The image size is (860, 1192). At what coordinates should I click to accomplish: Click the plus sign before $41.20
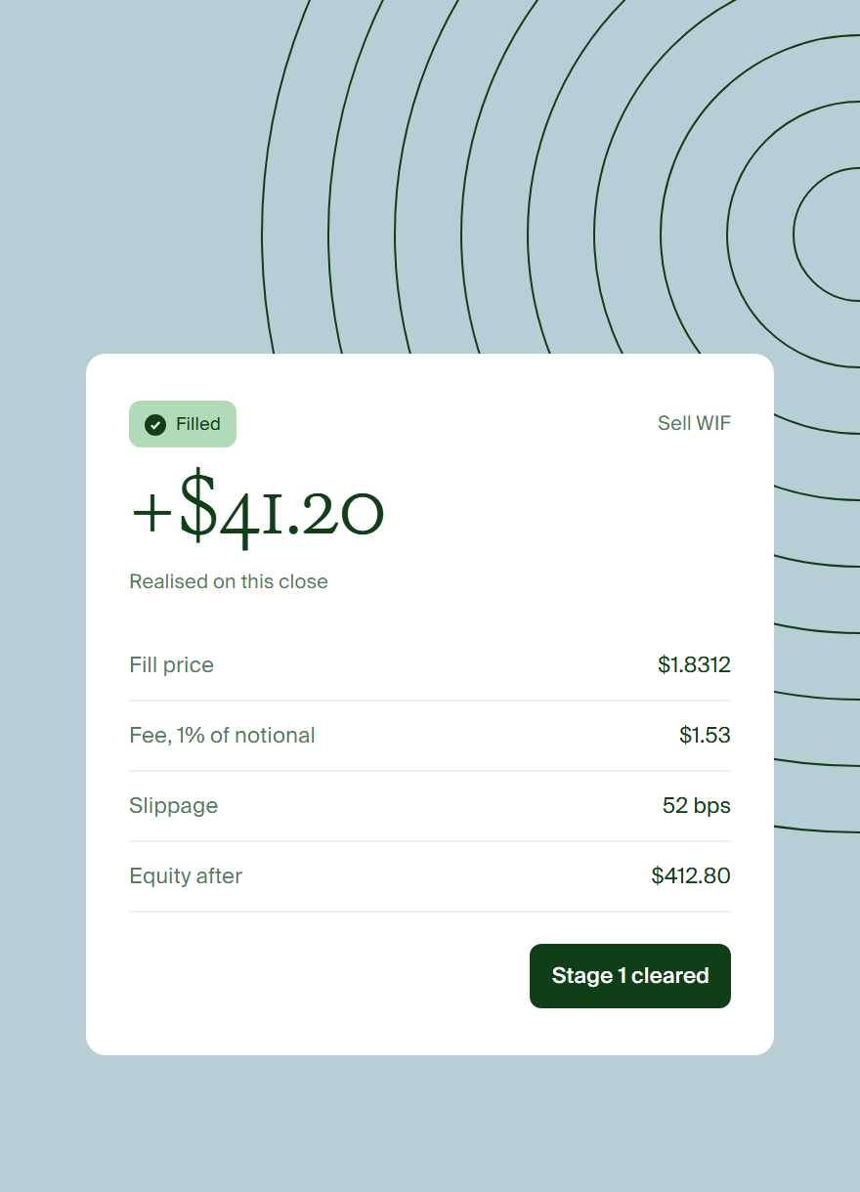coord(151,514)
